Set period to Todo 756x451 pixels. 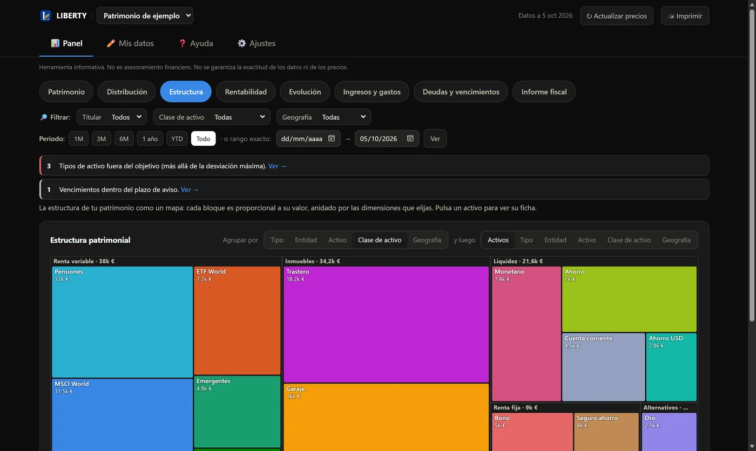tap(204, 139)
